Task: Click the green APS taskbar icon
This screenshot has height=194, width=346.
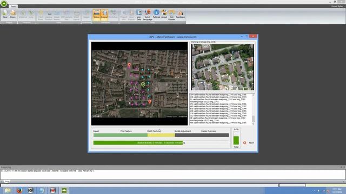Action: 64,190
